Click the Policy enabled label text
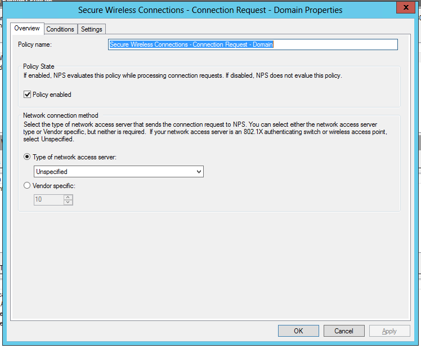Viewport: 421px width, 348px height. [x=52, y=95]
